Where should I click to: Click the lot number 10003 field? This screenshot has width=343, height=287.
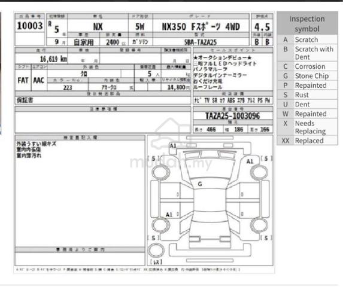coord(30,26)
